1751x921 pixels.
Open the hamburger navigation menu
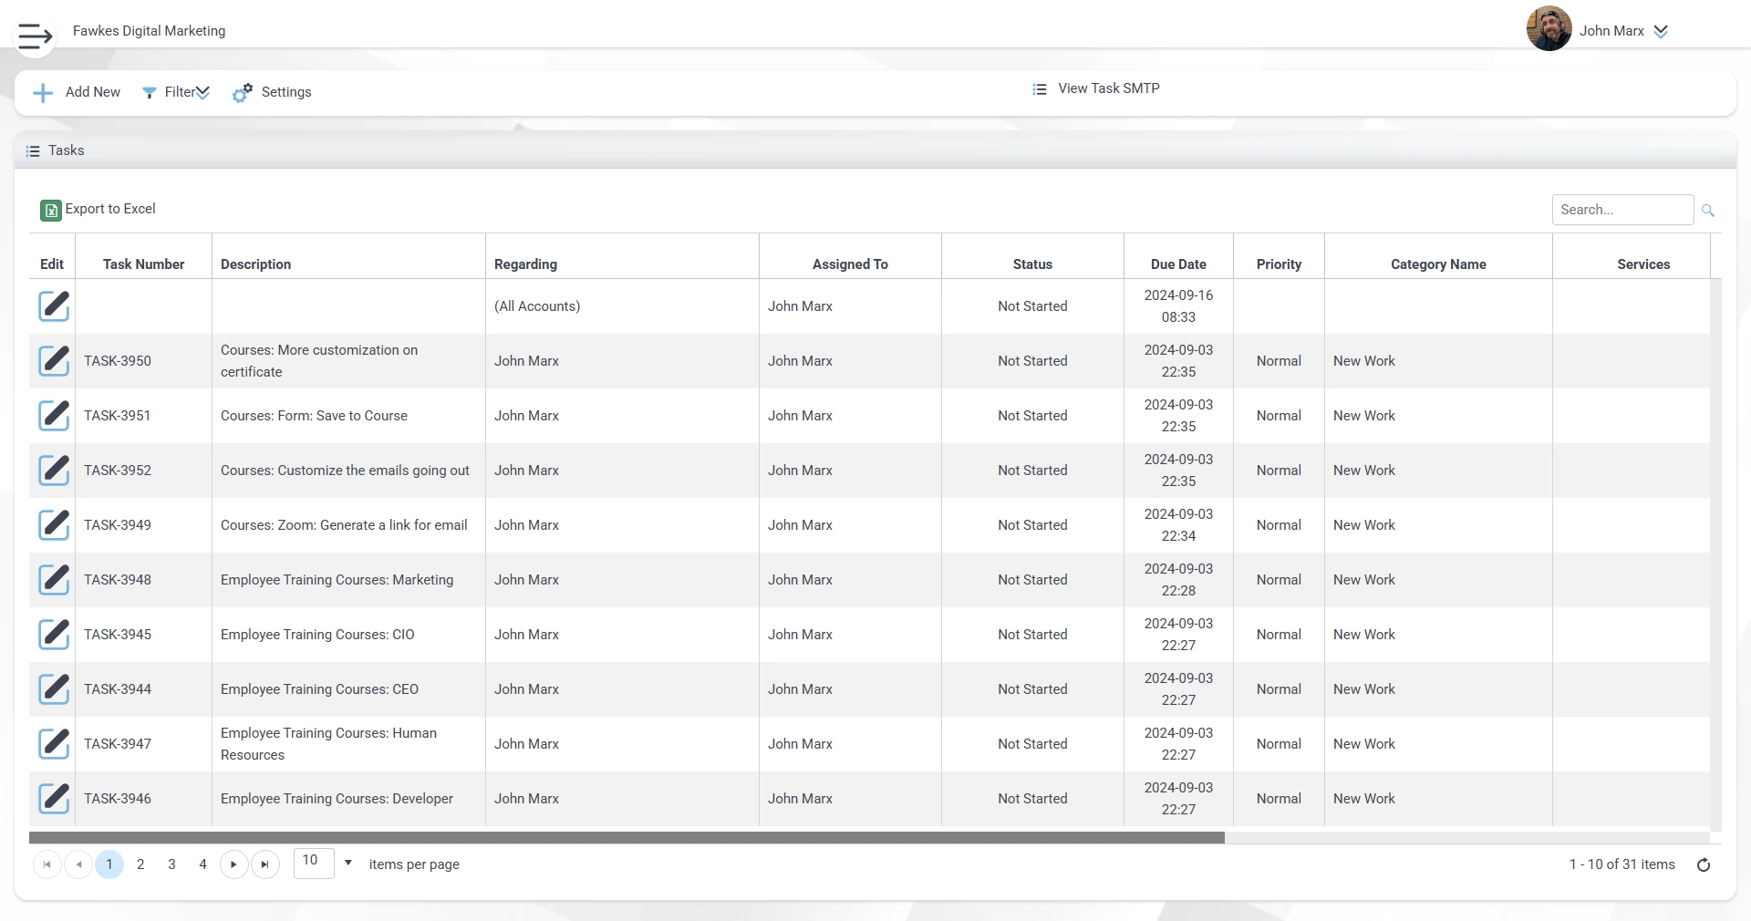(35, 36)
